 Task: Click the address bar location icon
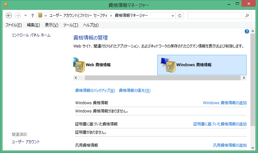click(40, 16)
